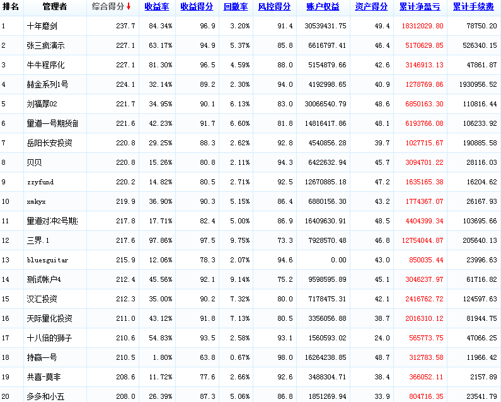
Task: Click the 累计净盈亏 header link
Action: pos(420,7)
